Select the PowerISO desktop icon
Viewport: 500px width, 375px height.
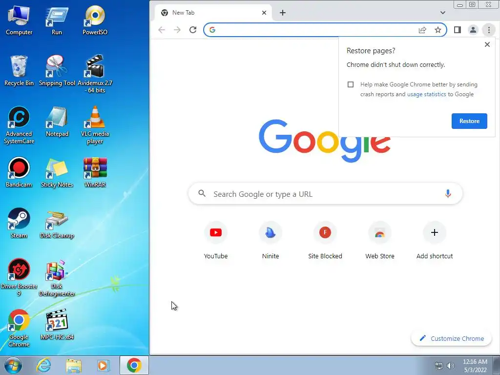[x=95, y=20]
